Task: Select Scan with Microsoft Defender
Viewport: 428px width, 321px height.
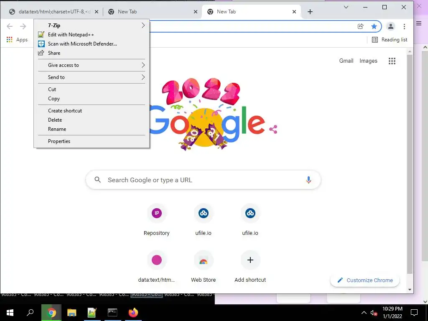Action: (92, 43)
